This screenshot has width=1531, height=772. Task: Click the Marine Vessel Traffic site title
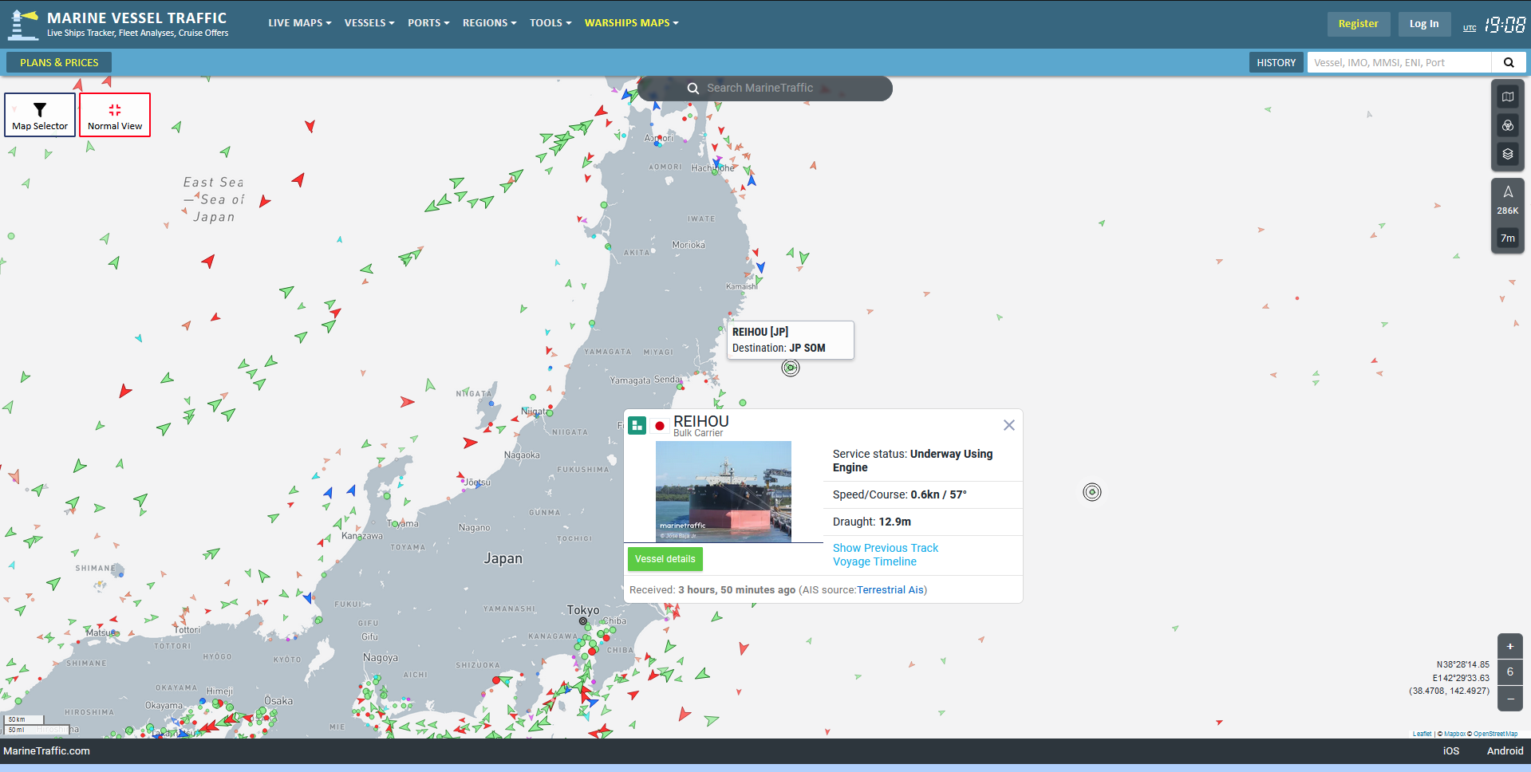coord(137,18)
